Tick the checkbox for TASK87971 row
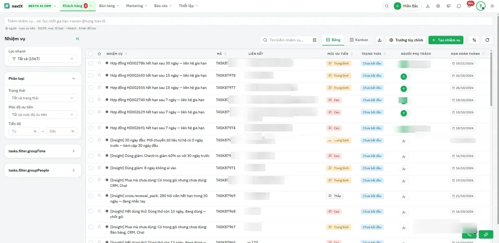The image size is (499, 243). 91,168
